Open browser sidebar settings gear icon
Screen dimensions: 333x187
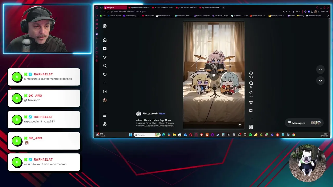pyautogui.click(x=97, y=61)
